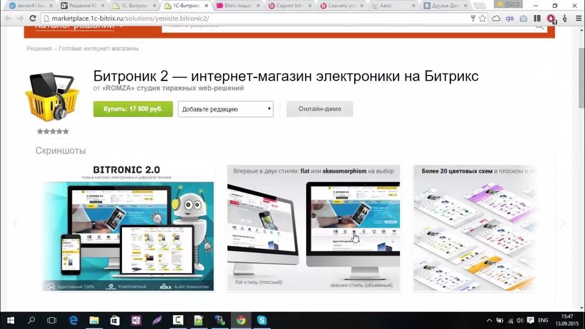Open File Explorer from the taskbar

94,320
